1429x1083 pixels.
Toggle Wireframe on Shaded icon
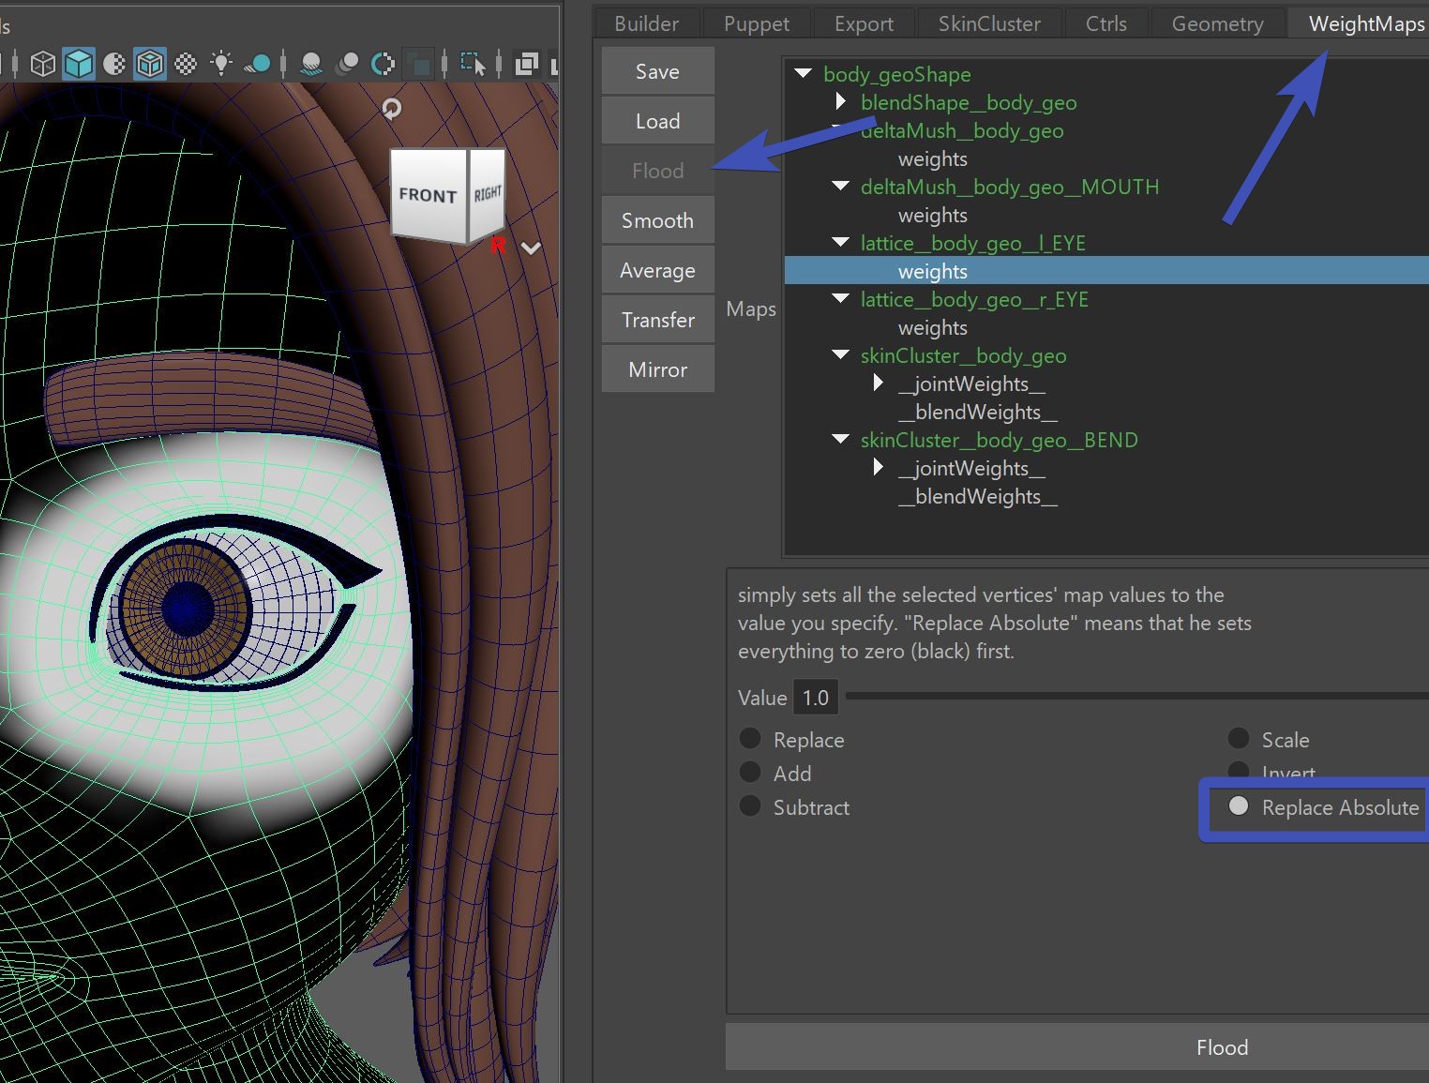coord(150,64)
